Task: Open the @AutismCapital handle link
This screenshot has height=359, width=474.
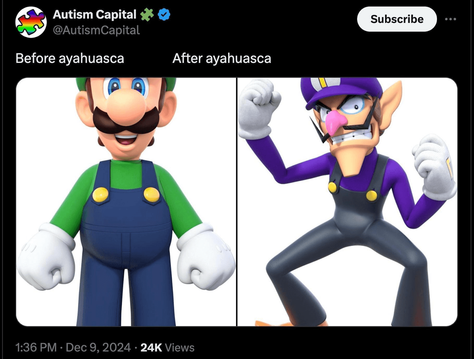Action: click(x=96, y=30)
